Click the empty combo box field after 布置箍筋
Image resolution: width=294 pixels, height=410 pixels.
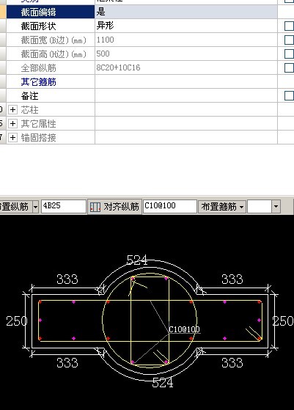pyautogui.click(x=260, y=207)
